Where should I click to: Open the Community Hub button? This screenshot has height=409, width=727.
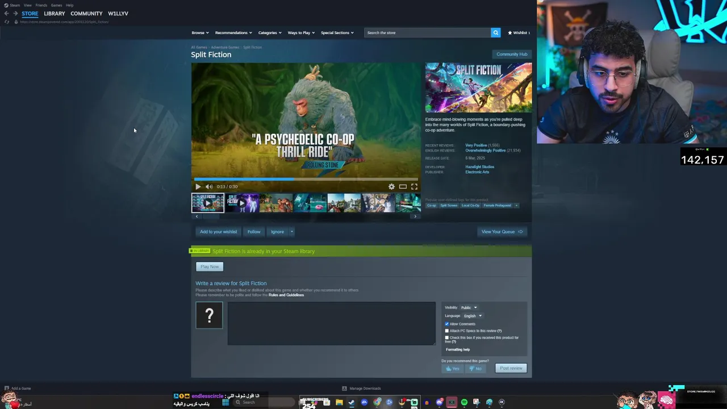pos(512,54)
